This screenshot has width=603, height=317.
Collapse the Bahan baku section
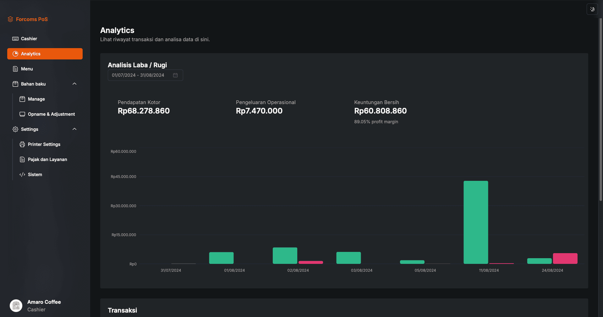click(x=74, y=84)
